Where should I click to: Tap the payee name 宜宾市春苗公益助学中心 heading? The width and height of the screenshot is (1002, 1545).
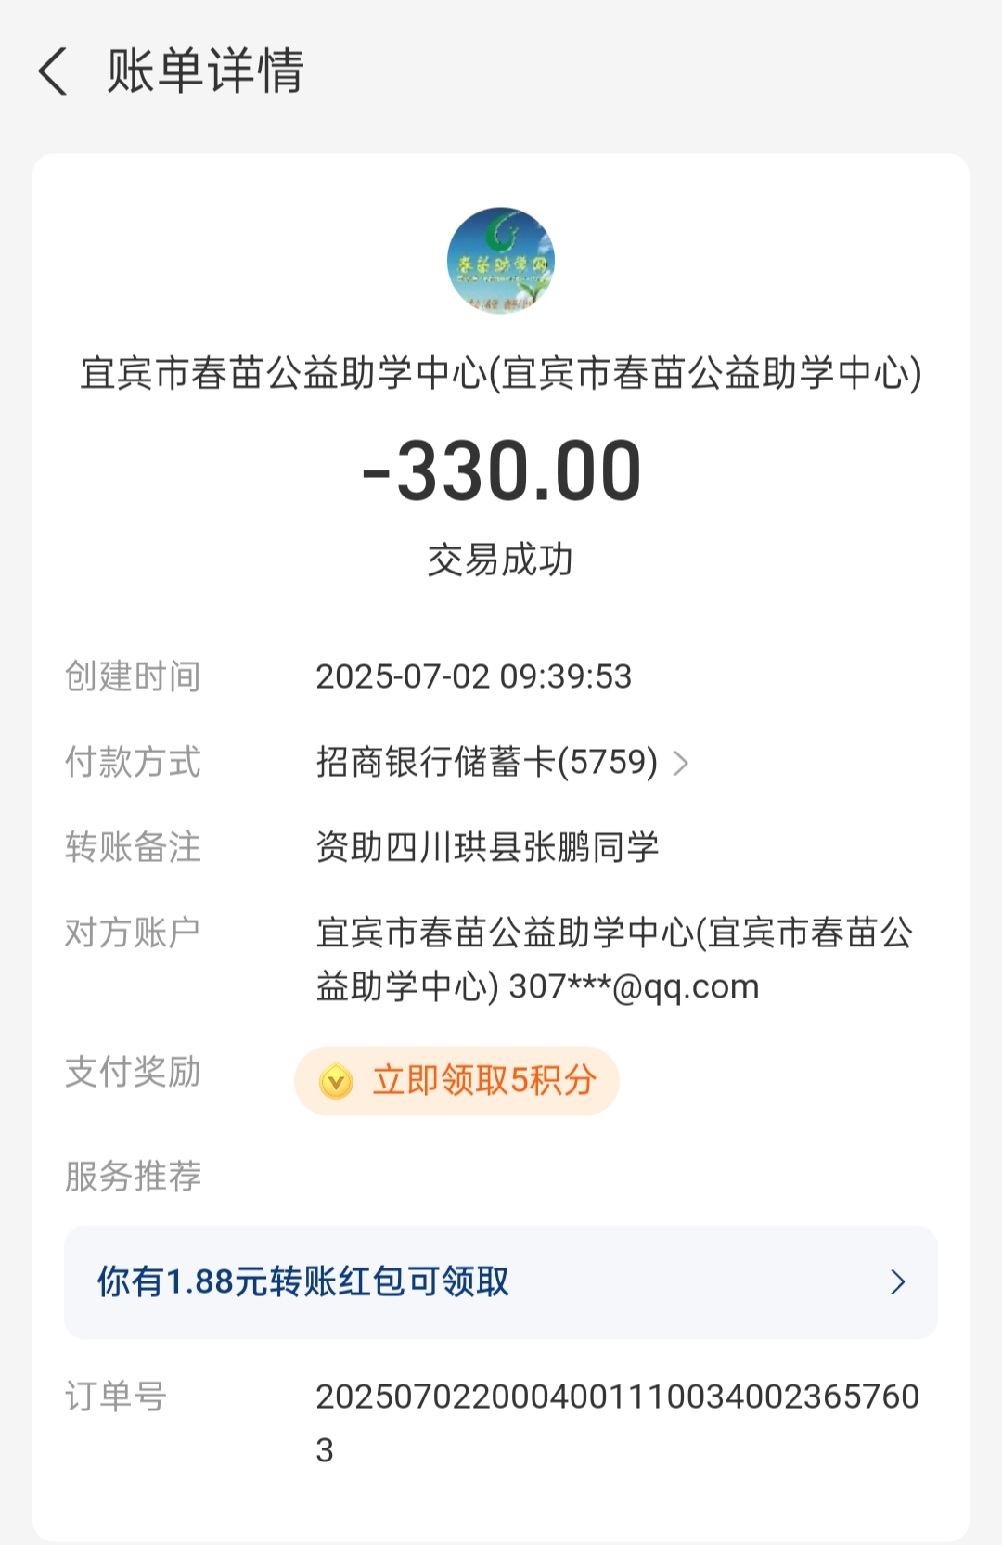(x=501, y=373)
